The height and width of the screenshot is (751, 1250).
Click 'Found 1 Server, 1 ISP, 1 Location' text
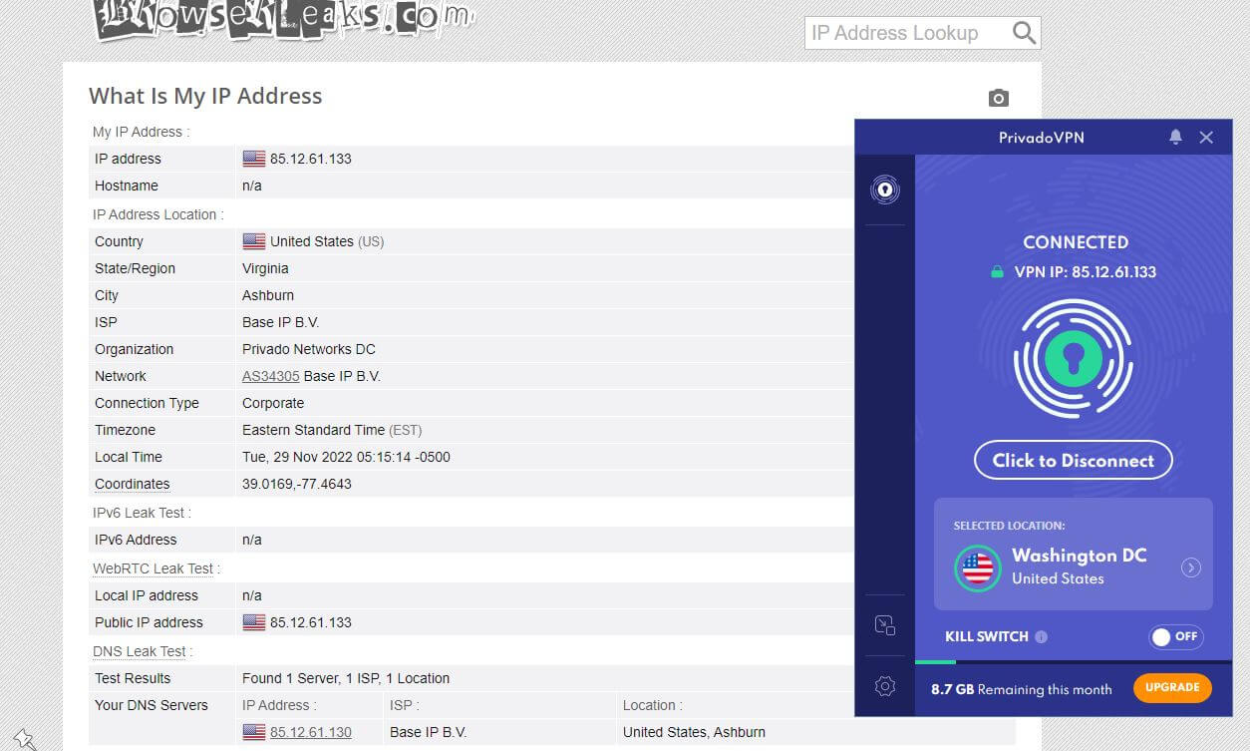346,678
